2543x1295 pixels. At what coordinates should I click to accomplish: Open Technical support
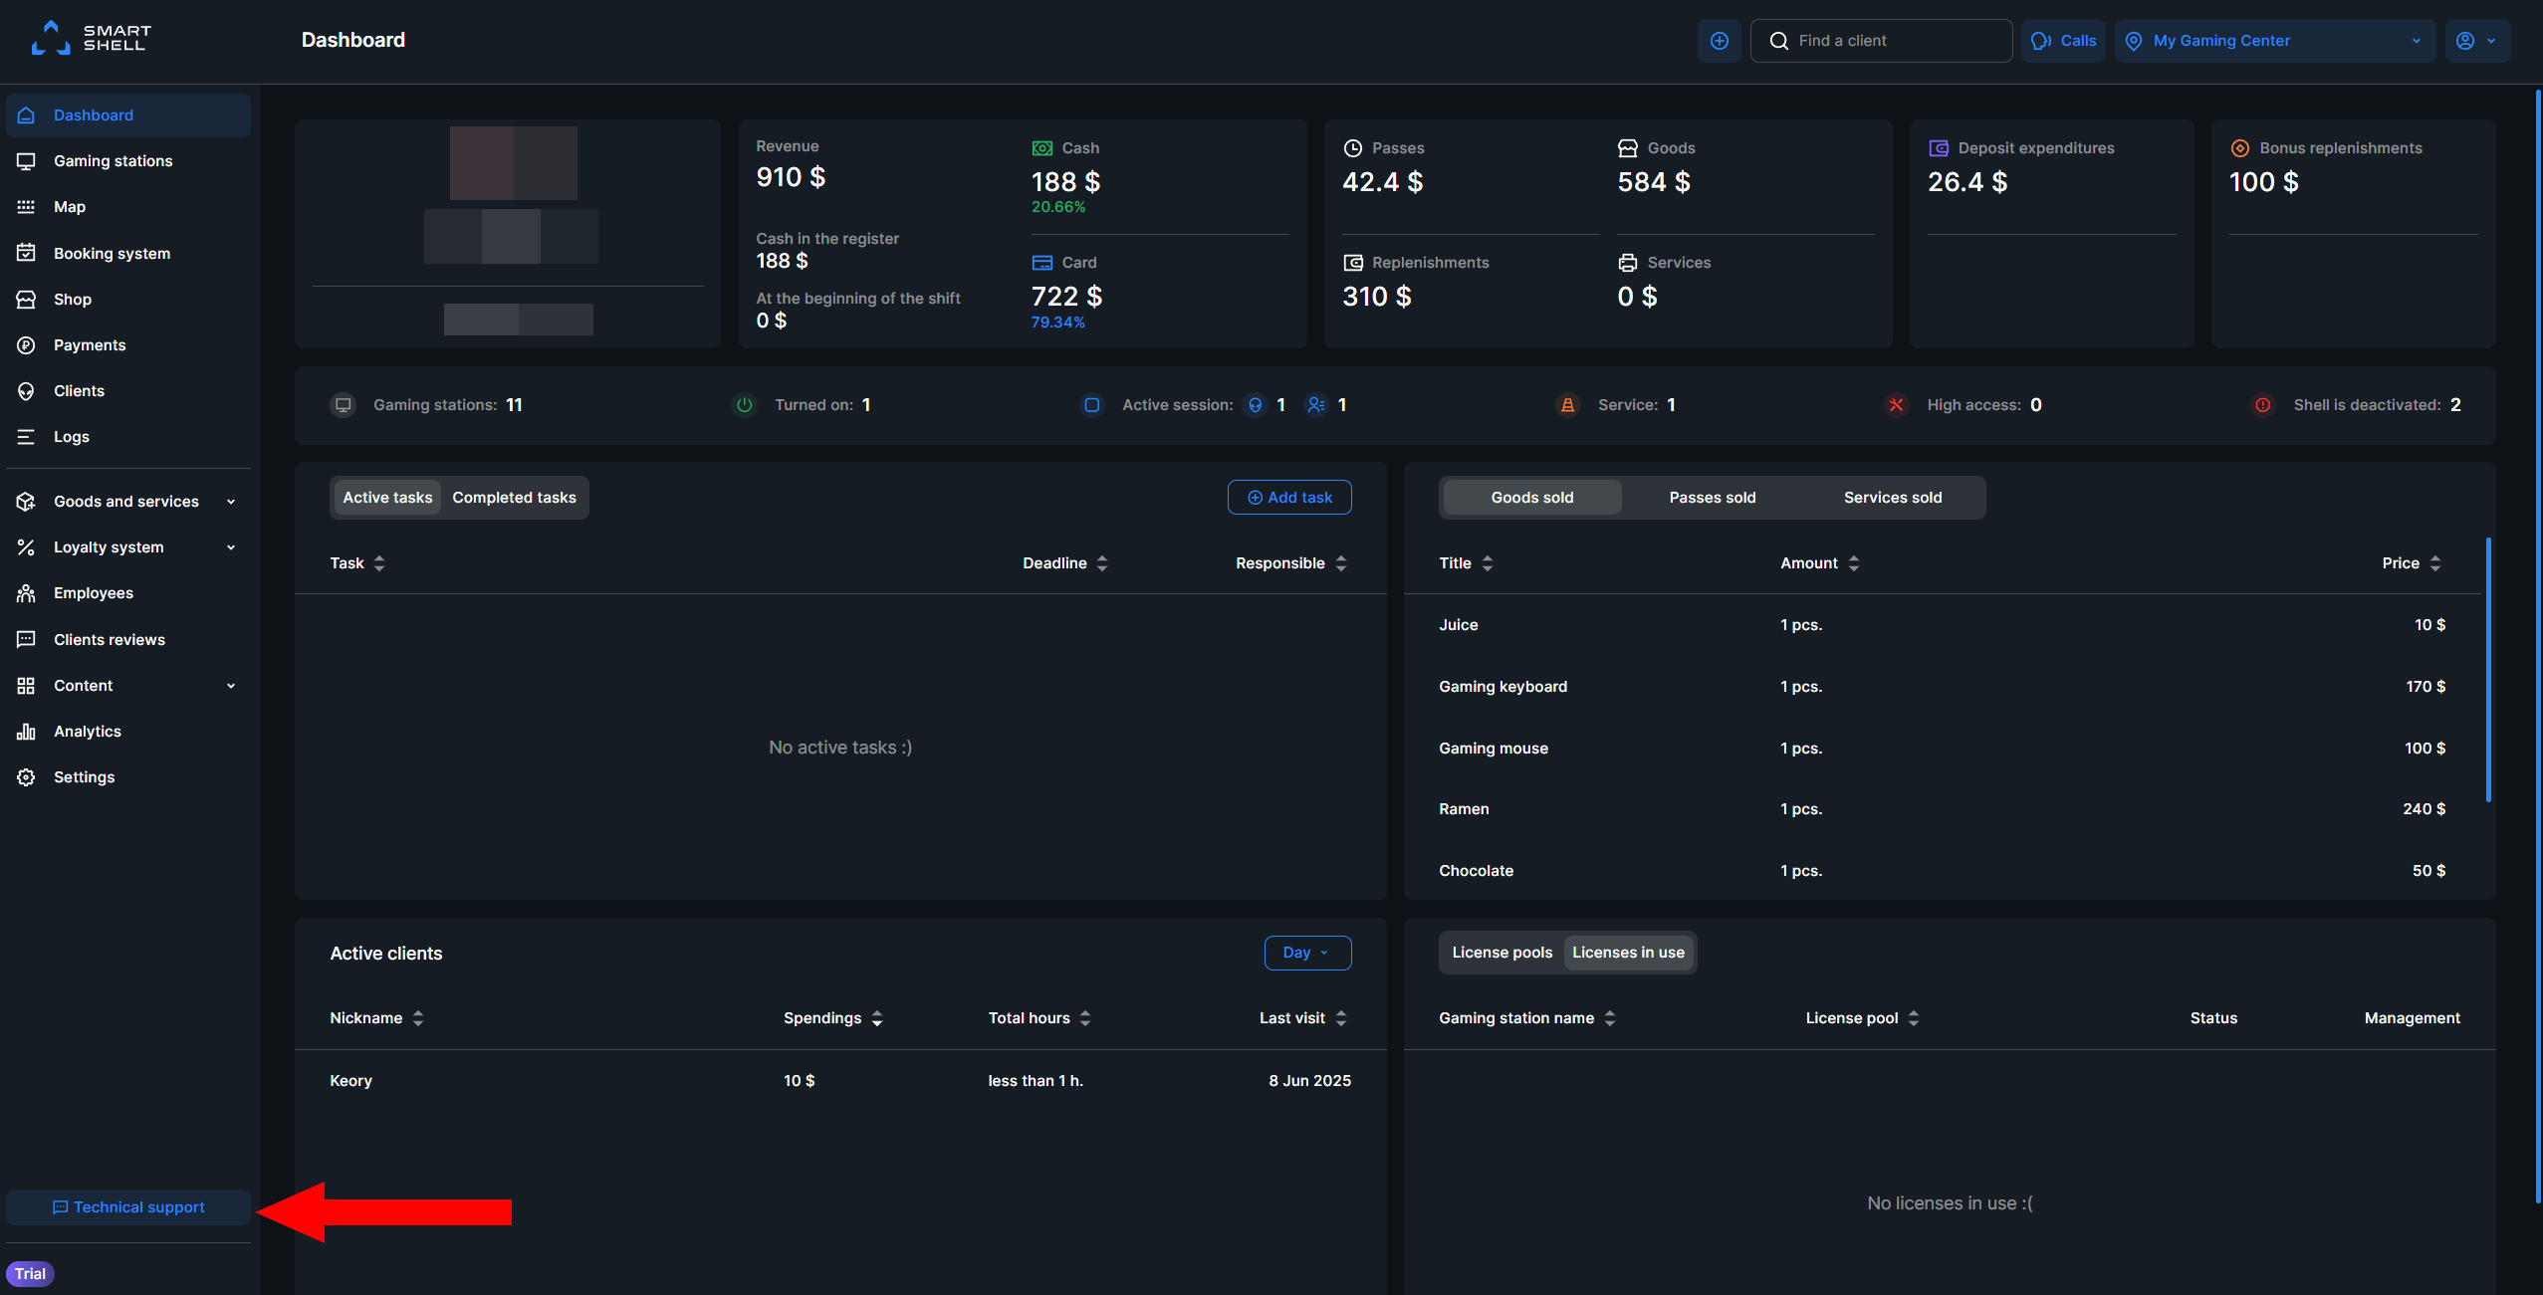click(x=127, y=1207)
